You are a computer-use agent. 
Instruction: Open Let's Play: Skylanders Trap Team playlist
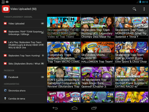point(23,45)
